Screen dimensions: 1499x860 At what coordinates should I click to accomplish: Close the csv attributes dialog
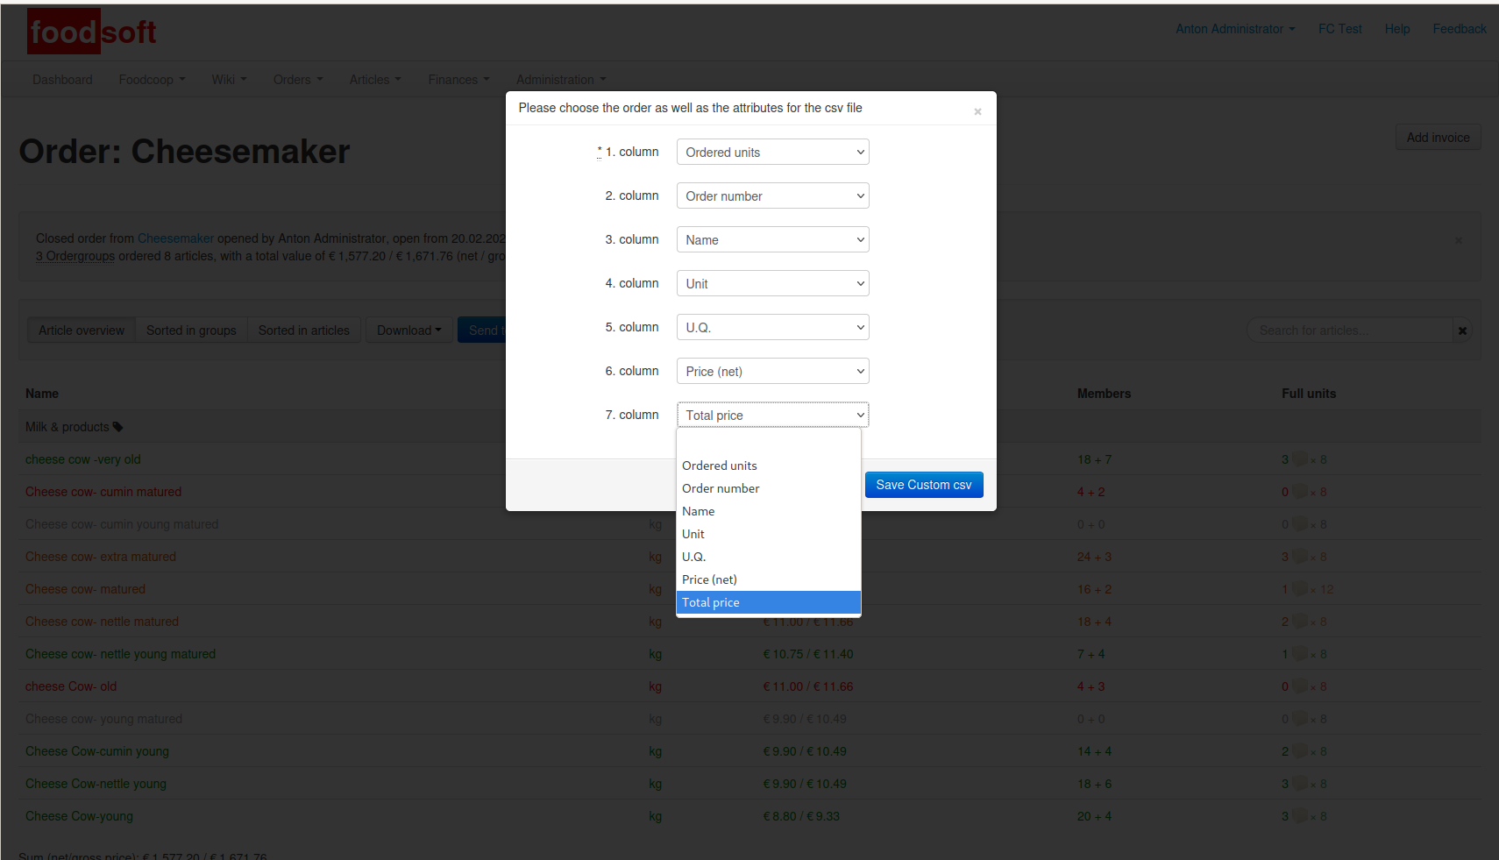977,111
